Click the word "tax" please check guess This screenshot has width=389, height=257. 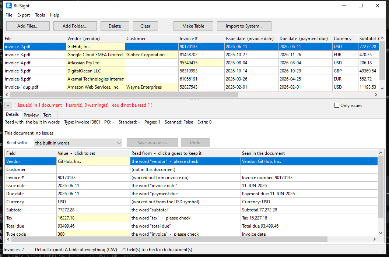pyautogui.click(x=185, y=218)
